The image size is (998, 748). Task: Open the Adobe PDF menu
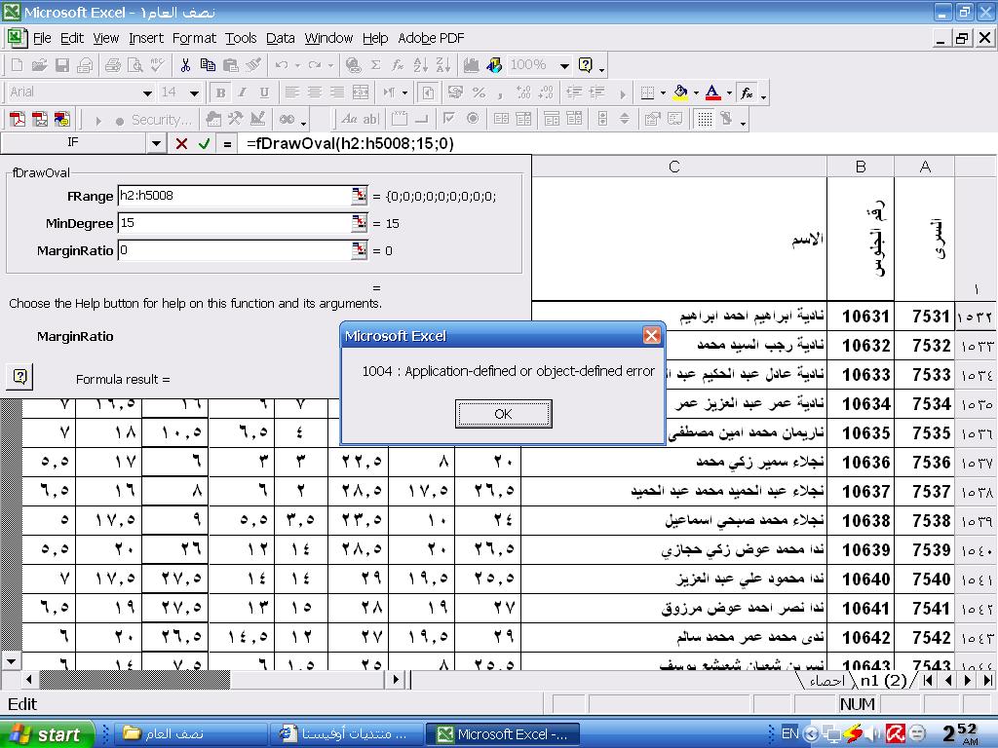click(431, 38)
